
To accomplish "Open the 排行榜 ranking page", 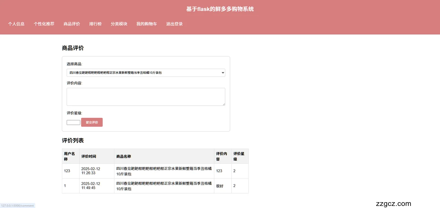I will (95, 24).
